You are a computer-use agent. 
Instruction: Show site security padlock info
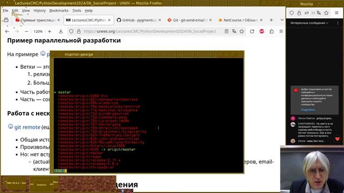pyautogui.click(x=79, y=32)
